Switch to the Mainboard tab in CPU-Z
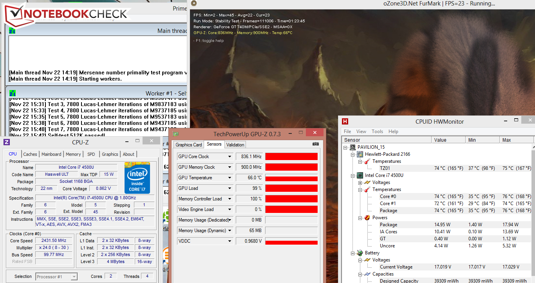 51,154
